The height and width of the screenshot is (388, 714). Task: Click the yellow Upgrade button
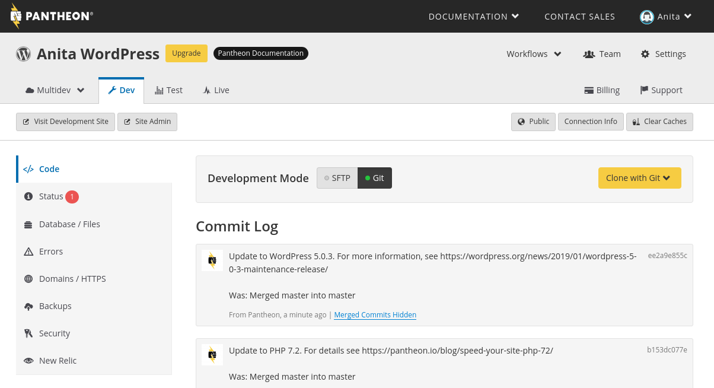click(186, 53)
